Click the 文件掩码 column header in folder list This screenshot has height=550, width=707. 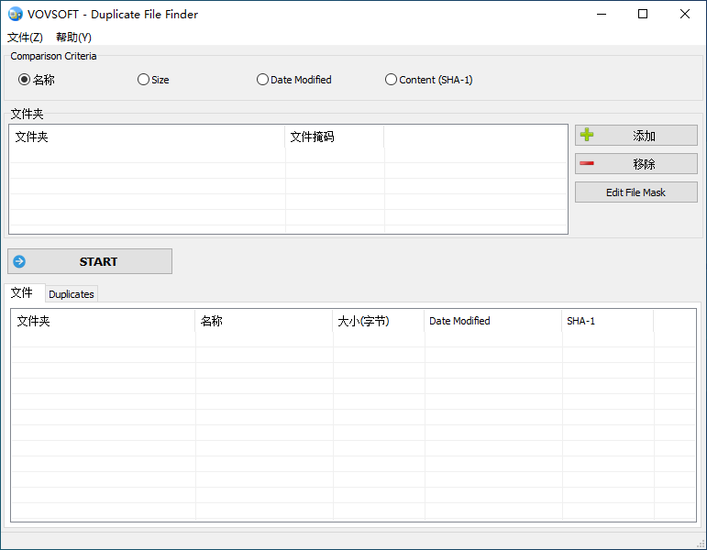[x=313, y=137]
